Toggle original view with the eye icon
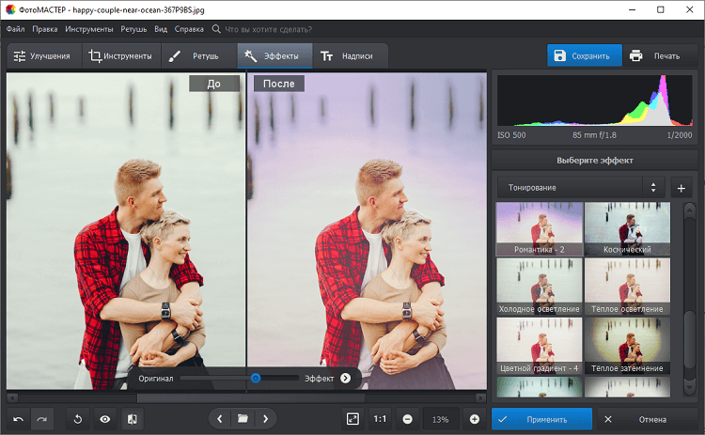This screenshot has width=705, height=435. click(105, 419)
